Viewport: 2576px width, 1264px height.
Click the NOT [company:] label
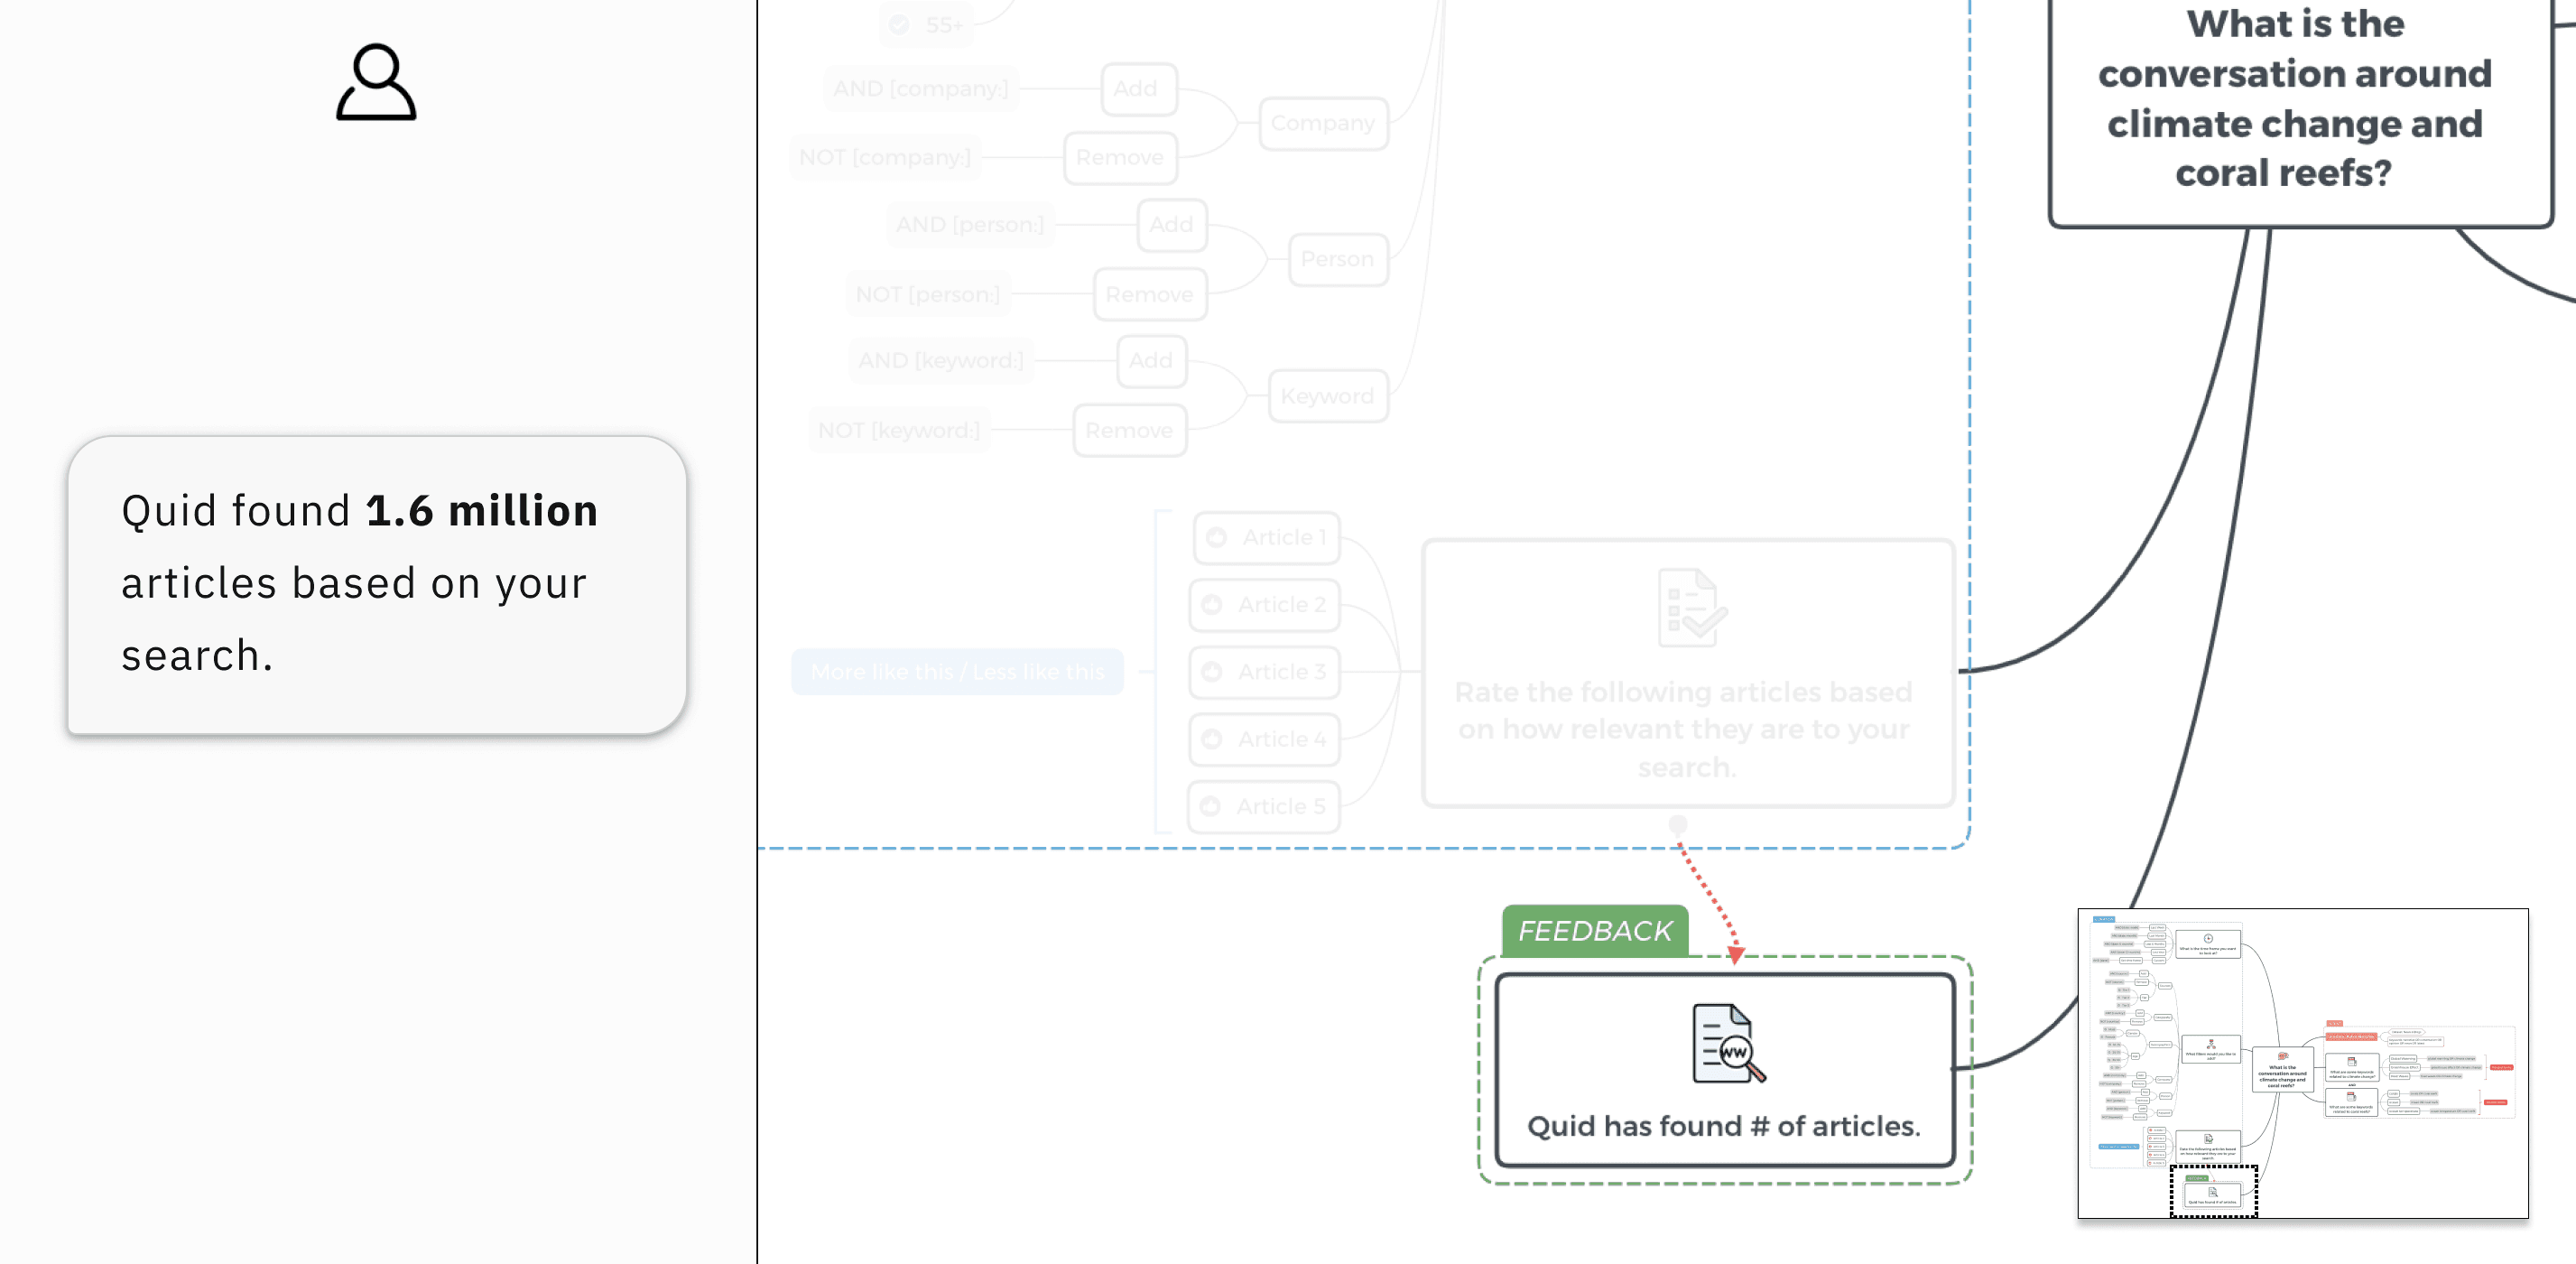click(x=885, y=158)
